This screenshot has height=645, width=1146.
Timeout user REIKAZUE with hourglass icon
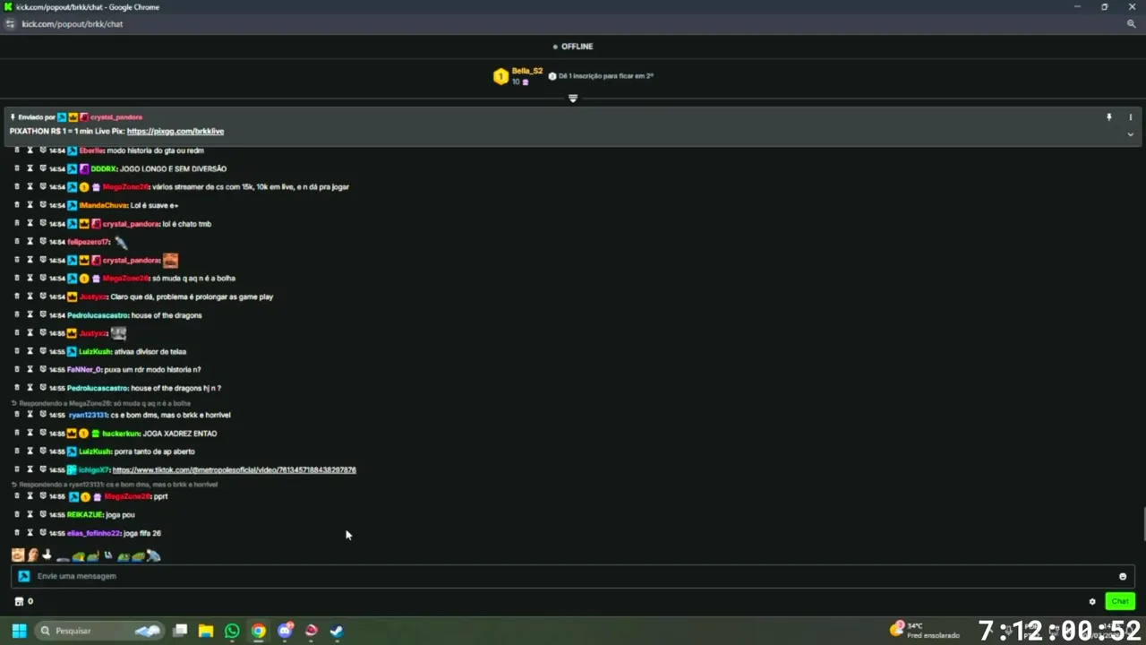click(x=30, y=515)
